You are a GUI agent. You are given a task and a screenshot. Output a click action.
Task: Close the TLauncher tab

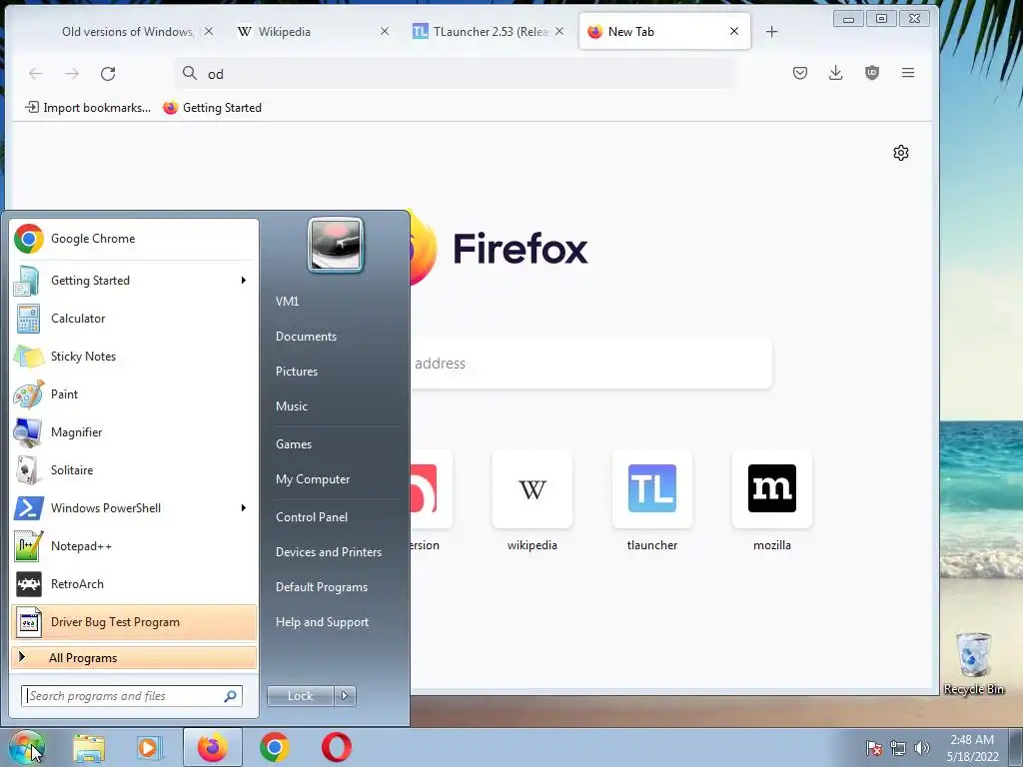pos(559,31)
